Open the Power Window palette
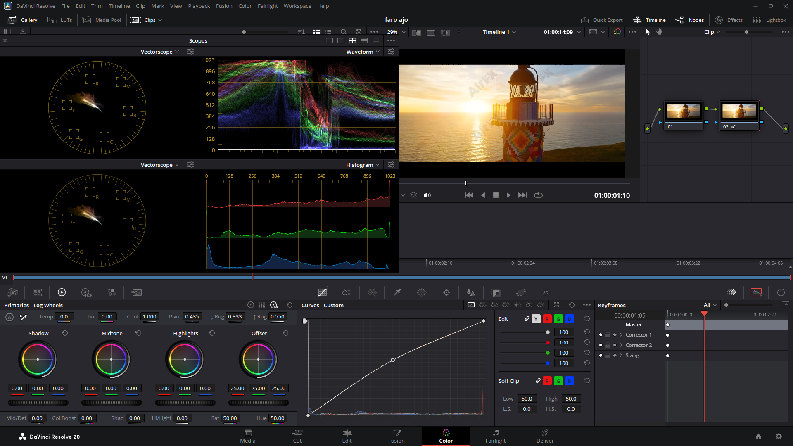 [x=421, y=292]
